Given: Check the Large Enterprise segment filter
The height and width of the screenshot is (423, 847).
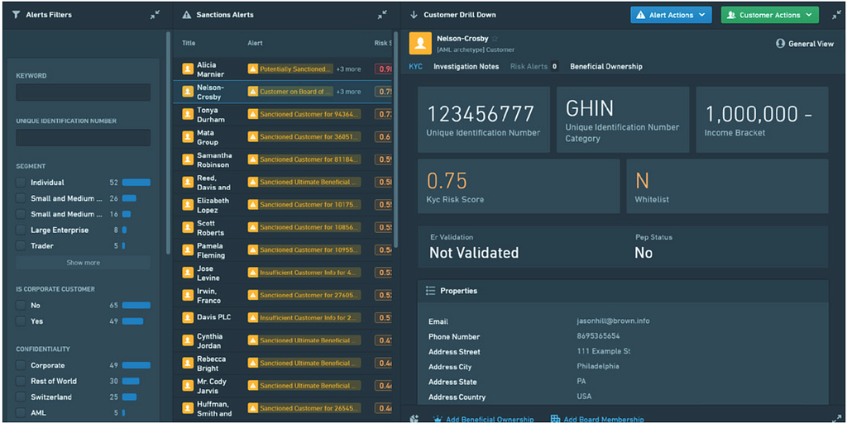Looking at the screenshot, I should tap(21, 230).
